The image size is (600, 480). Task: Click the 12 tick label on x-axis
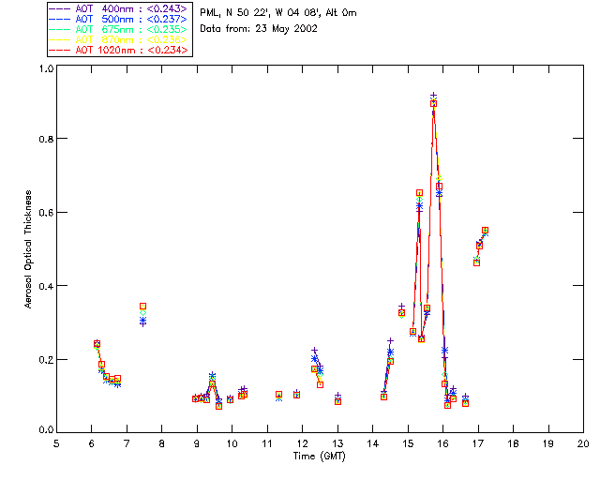tap(302, 443)
